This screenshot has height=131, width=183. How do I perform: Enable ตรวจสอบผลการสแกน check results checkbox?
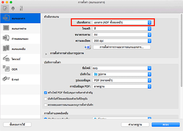click(x=45, y=105)
